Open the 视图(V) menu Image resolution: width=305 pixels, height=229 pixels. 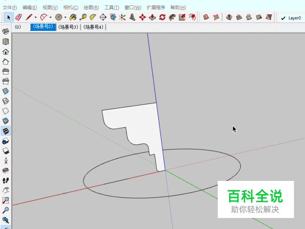[x=50, y=8]
